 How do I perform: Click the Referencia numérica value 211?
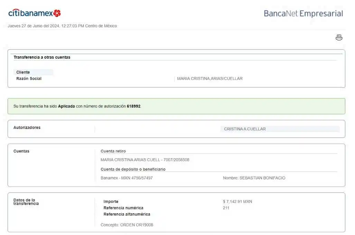[226, 208]
